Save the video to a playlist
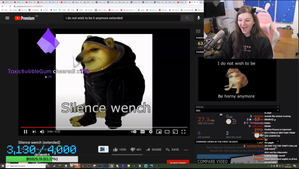This screenshot has width=299, height=169. (x=172, y=150)
